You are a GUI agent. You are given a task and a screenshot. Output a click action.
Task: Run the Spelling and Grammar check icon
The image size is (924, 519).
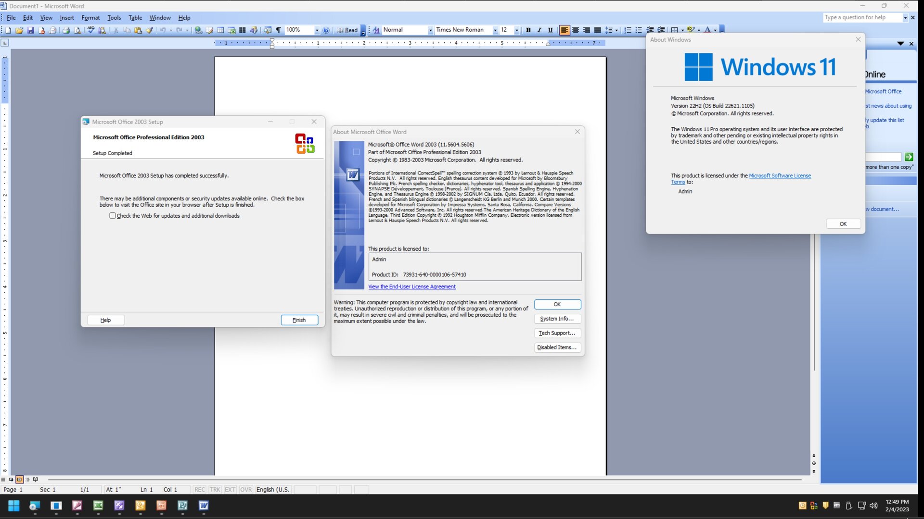91,30
